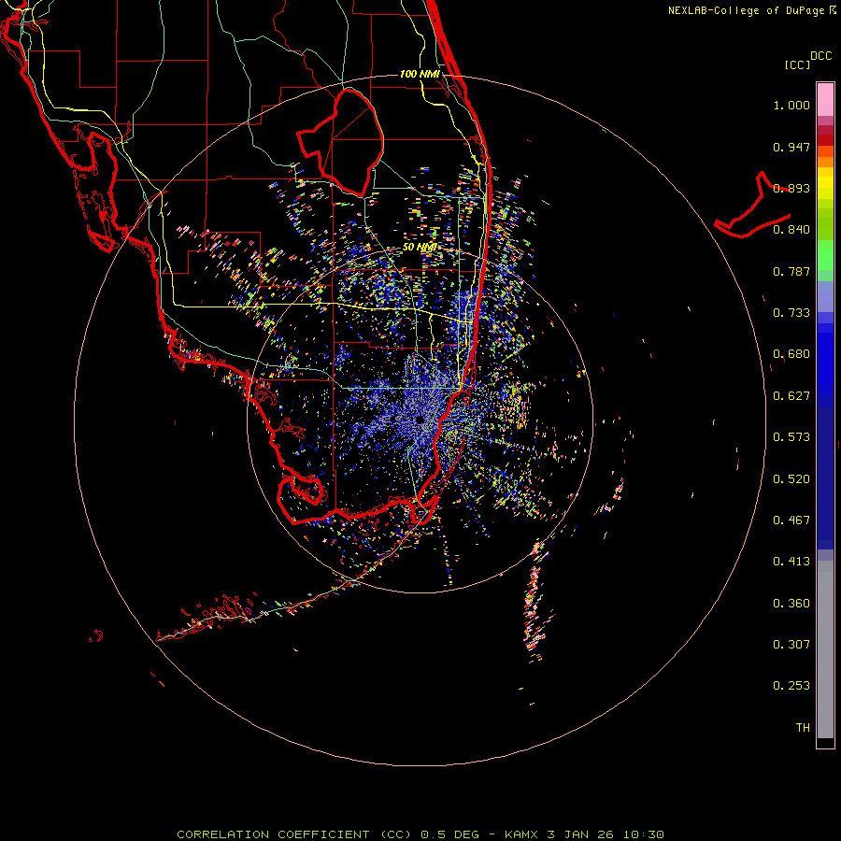Click the 0.520 legend value
The height and width of the screenshot is (841, 841).
(791, 479)
